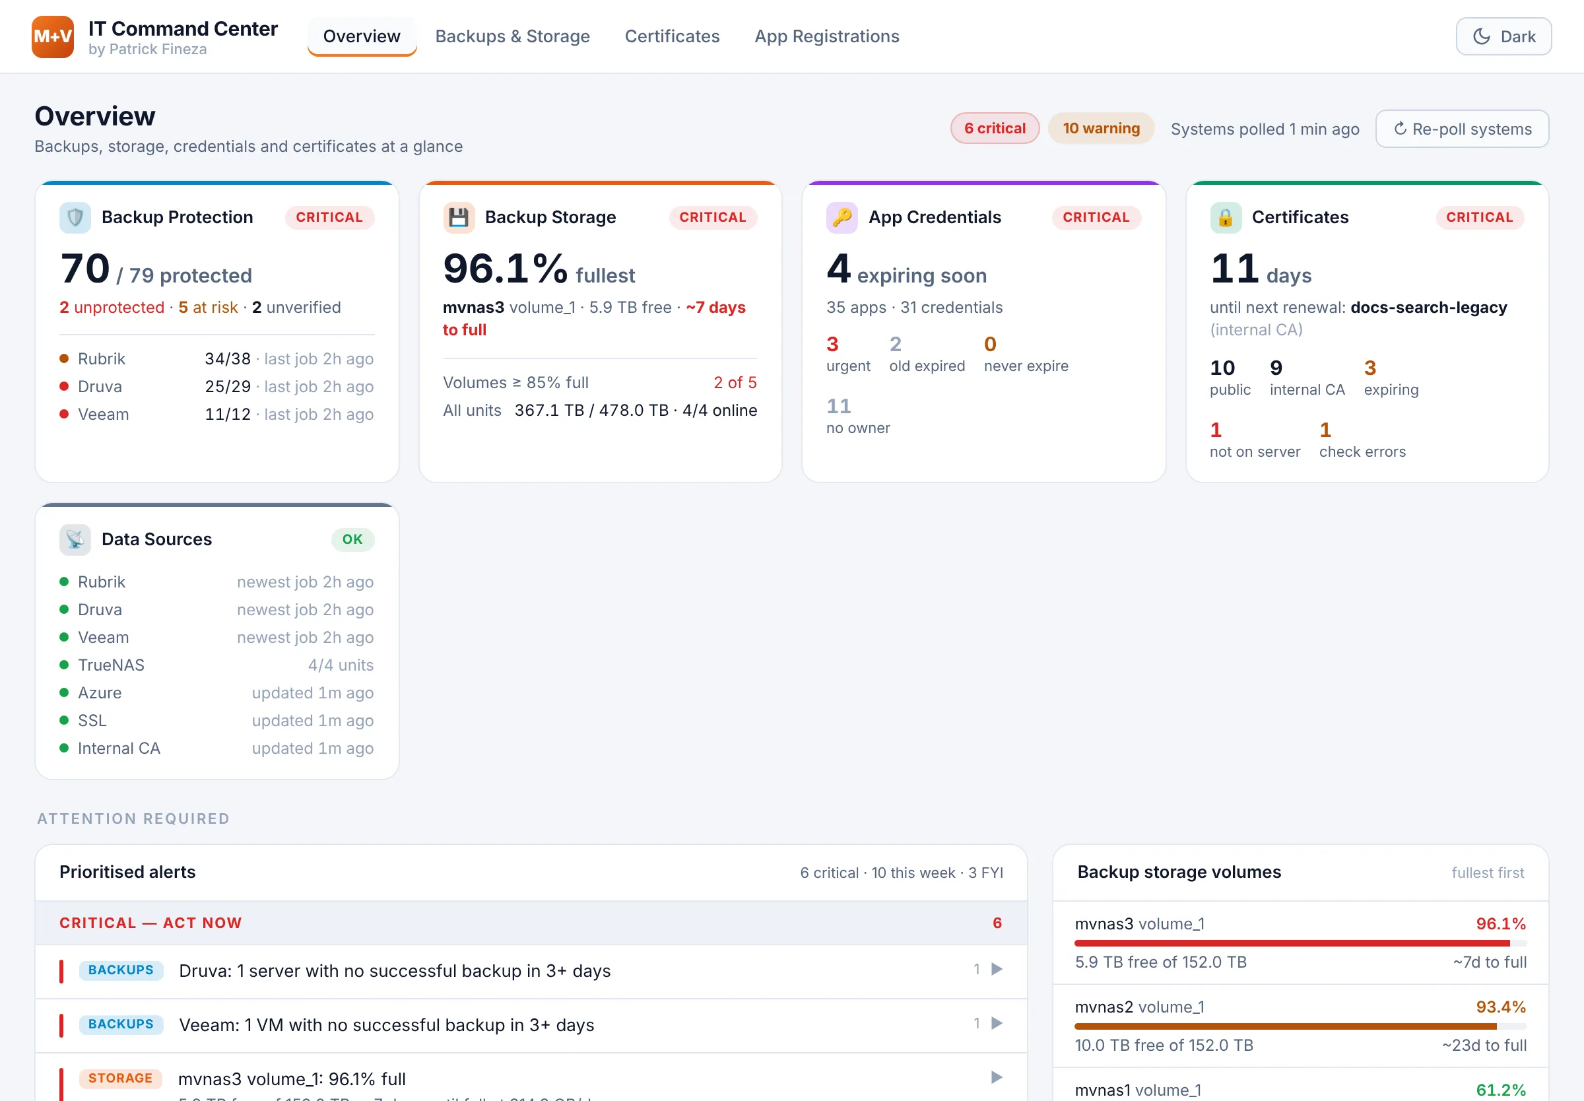Open the App Registrations tab

pos(827,36)
